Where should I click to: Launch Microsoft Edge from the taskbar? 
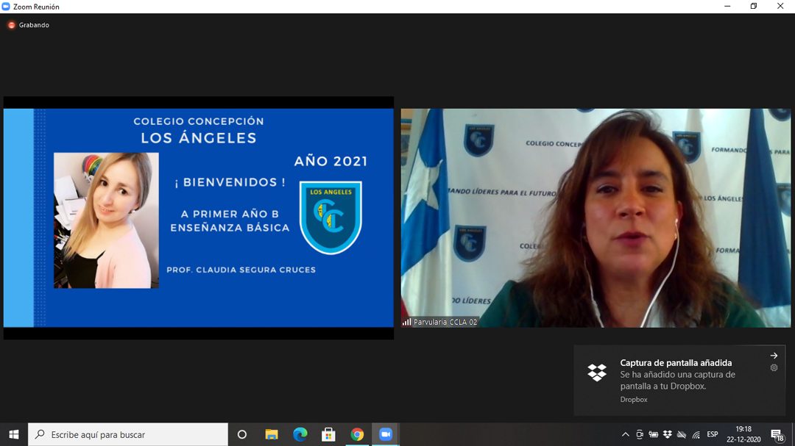(300, 434)
